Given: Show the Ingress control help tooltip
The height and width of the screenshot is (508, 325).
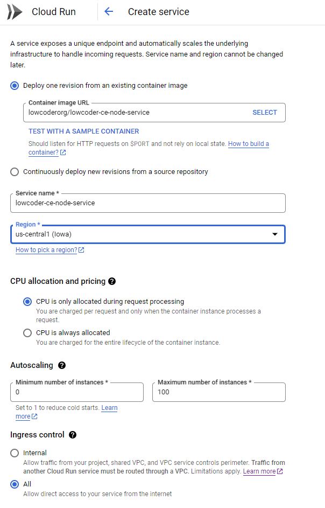Looking at the screenshot, I should pos(73,435).
